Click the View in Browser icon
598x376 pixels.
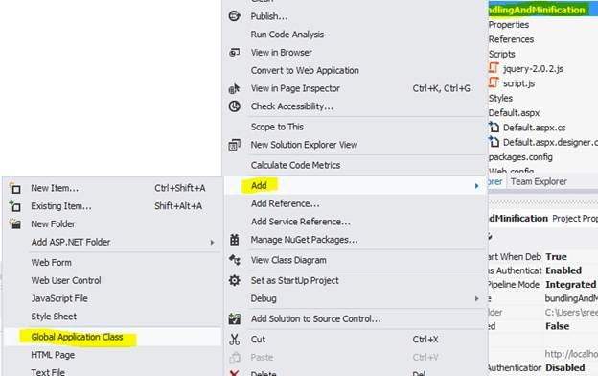point(234,53)
